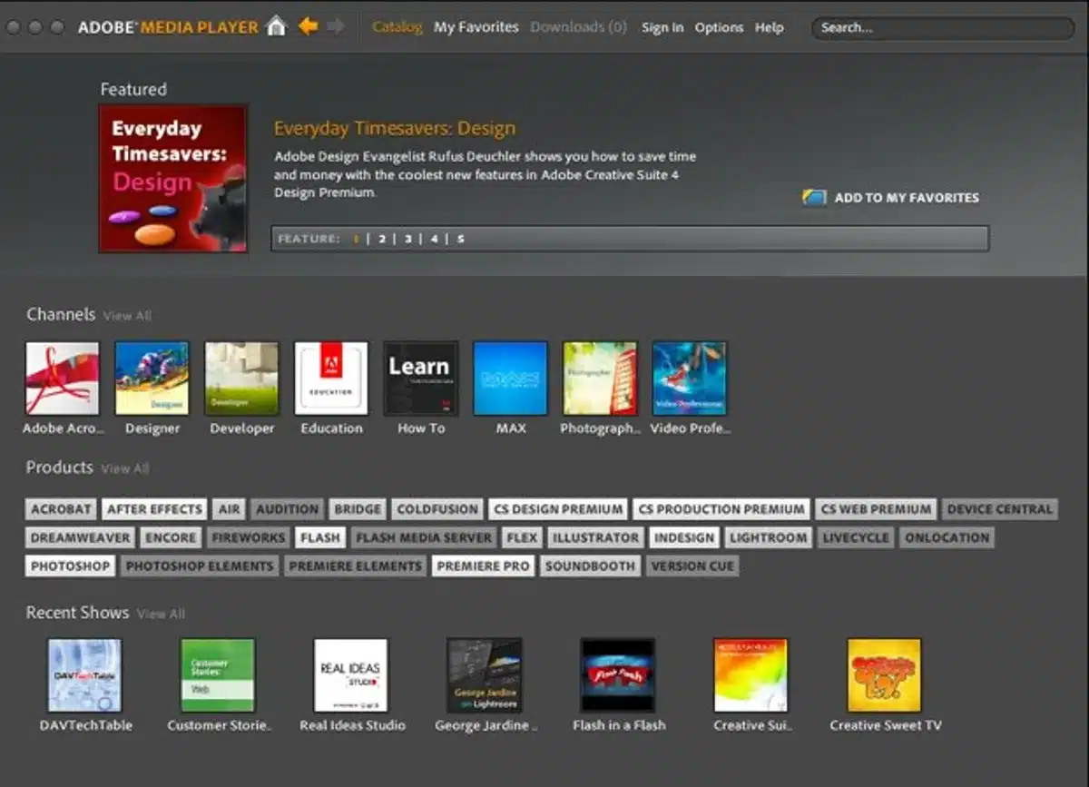Select the AUDITION product tag
The width and height of the screenshot is (1089, 787).
point(287,509)
